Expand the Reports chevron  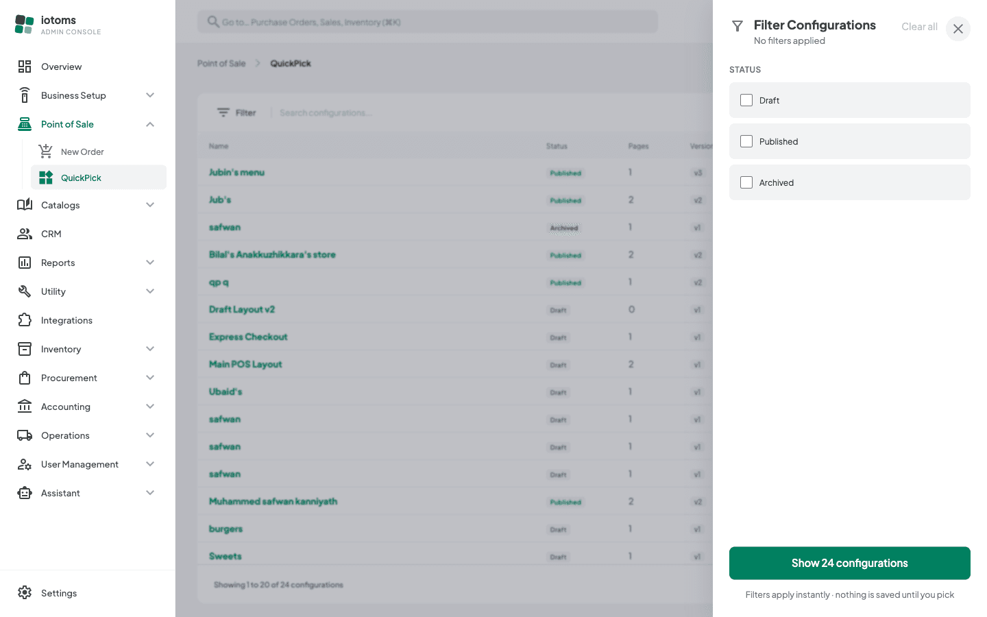(150, 263)
